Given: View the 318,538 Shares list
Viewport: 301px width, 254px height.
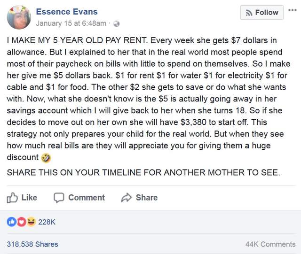Looking at the screenshot, I should pyautogui.click(x=32, y=244).
